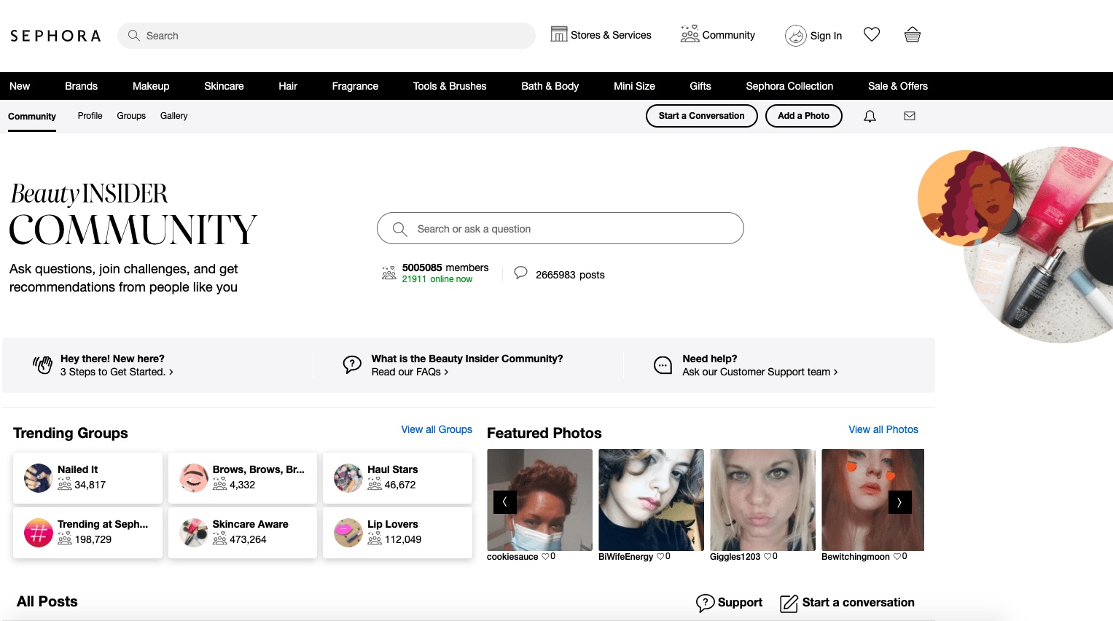Open the Mini Size menu
The image size is (1113, 621).
pyautogui.click(x=634, y=86)
